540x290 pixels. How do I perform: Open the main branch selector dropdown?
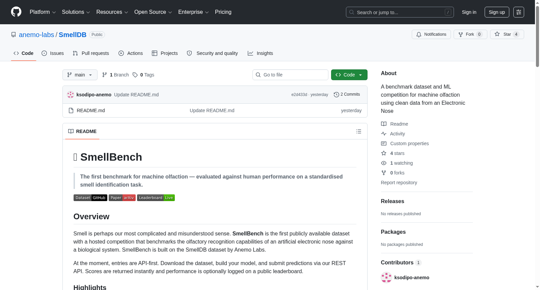pos(80,75)
